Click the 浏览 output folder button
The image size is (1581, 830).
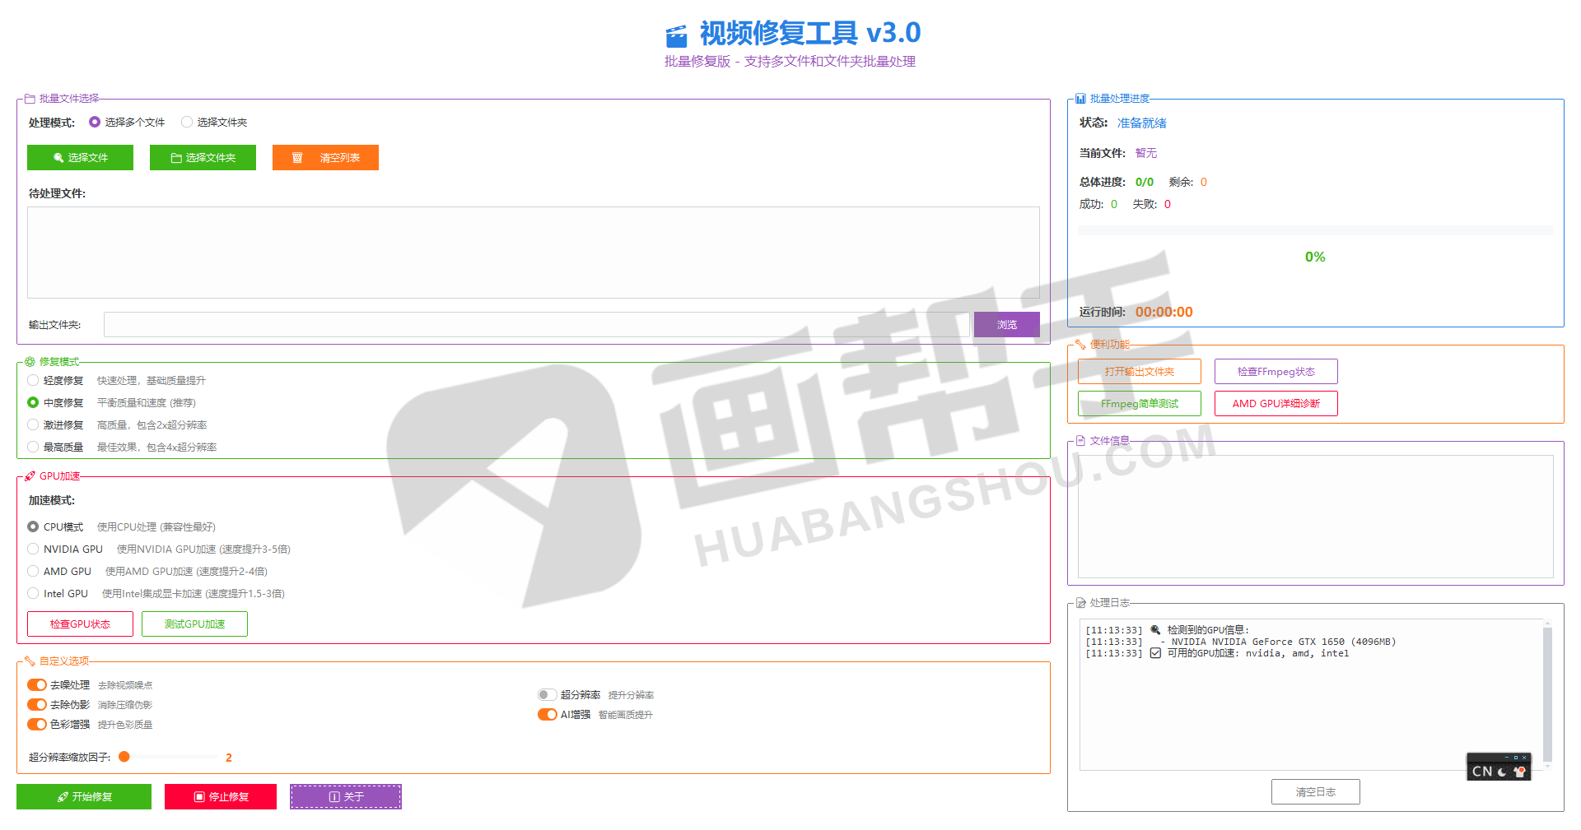point(1006,325)
